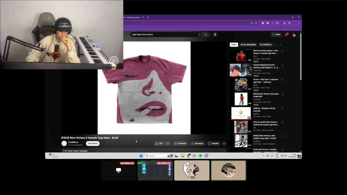Viewport: 347px width, 195px height.
Task: Open options for PUEDO REMONTAR ESTA PARTIDA video
Action: [282, 66]
